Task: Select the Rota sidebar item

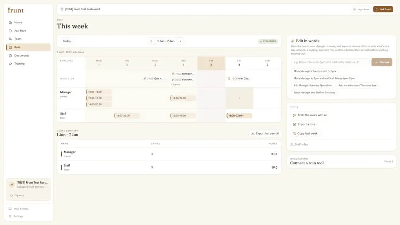Action: pyautogui.click(x=28, y=47)
